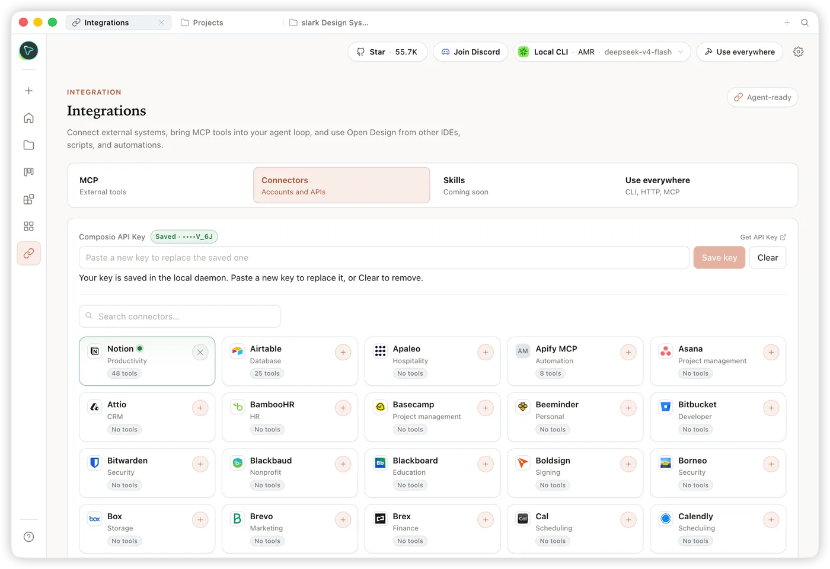Viewport: 830px width, 569px height.
Task: Open the Projects window tab
Action: [x=202, y=23]
